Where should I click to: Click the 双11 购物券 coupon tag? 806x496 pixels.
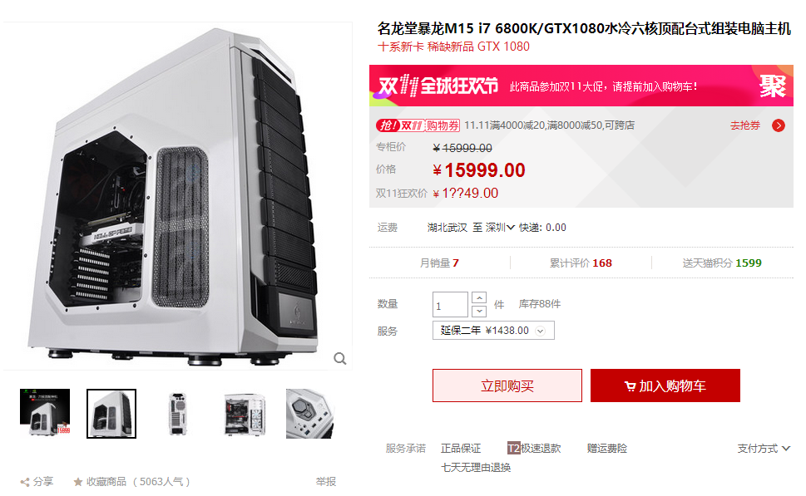pyautogui.click(x=418, y=125)
